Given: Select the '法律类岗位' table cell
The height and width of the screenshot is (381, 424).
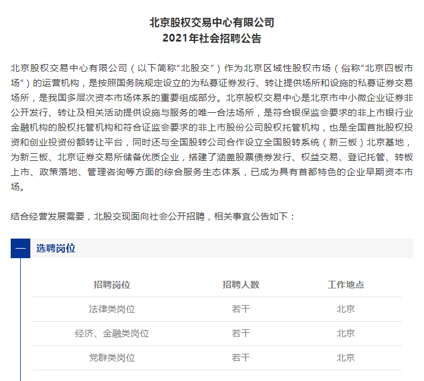Looking at the screenshot, I should point(112,309).
